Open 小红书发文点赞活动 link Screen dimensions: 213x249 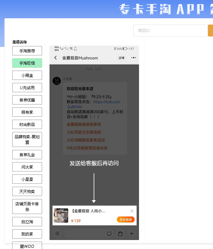click(84, 132)
